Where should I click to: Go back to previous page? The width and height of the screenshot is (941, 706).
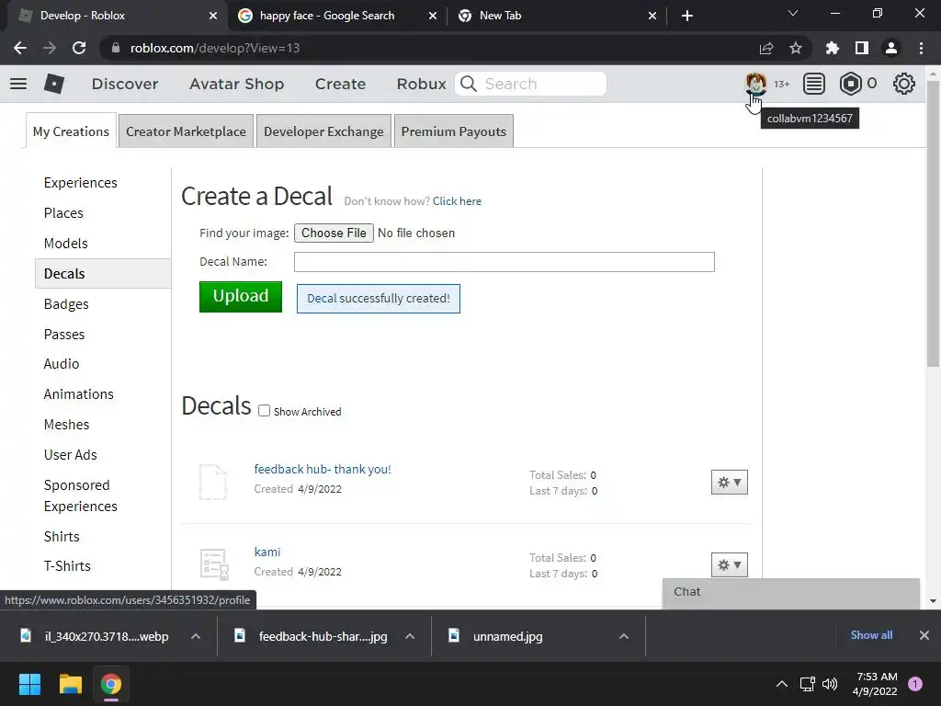click(x=20, y=48)
